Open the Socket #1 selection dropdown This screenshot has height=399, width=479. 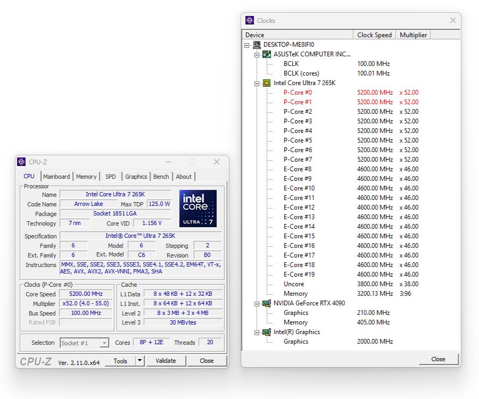(104, 343)
